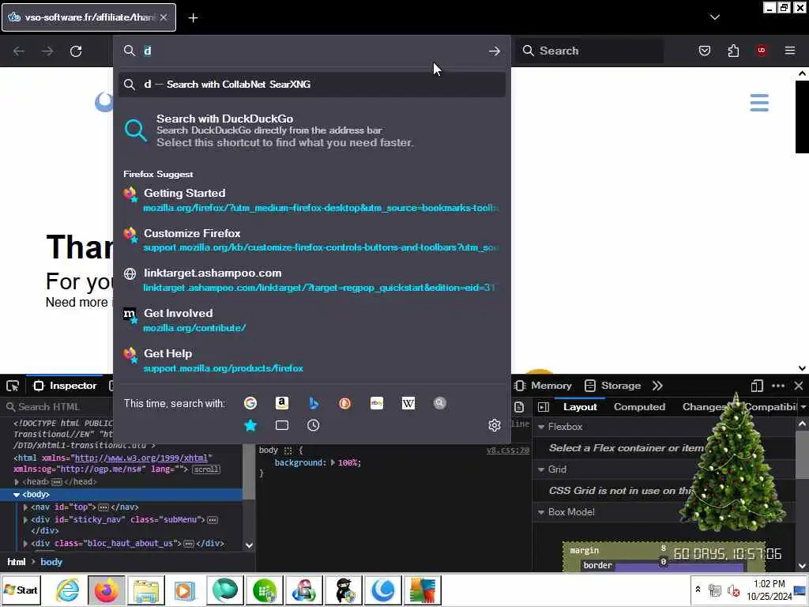Focus the Search HTML field
Screen dimensions: 809x607
pos(121,407)
